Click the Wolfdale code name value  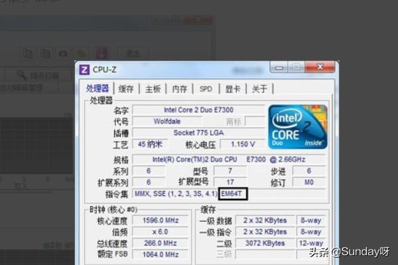coord(167,121)
